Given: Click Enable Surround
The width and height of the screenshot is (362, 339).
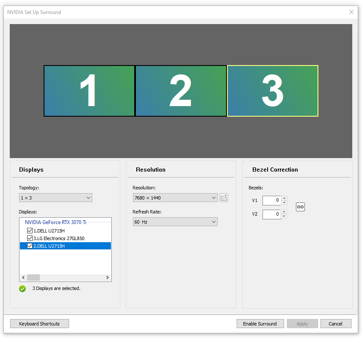Looking at the screenshot, I should point(260,323).
